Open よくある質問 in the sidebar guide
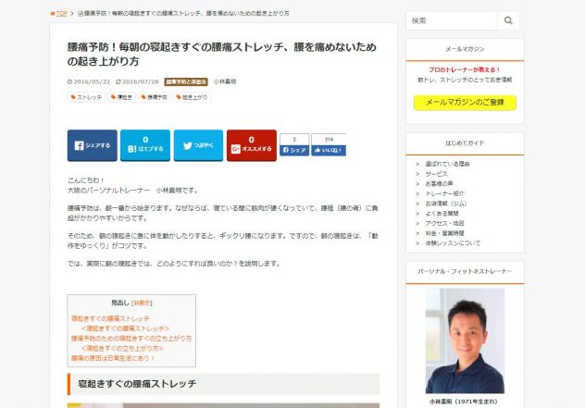 [x=442, y=214]
